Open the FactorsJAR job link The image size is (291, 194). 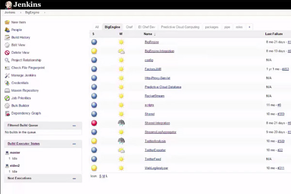[153, 69]
